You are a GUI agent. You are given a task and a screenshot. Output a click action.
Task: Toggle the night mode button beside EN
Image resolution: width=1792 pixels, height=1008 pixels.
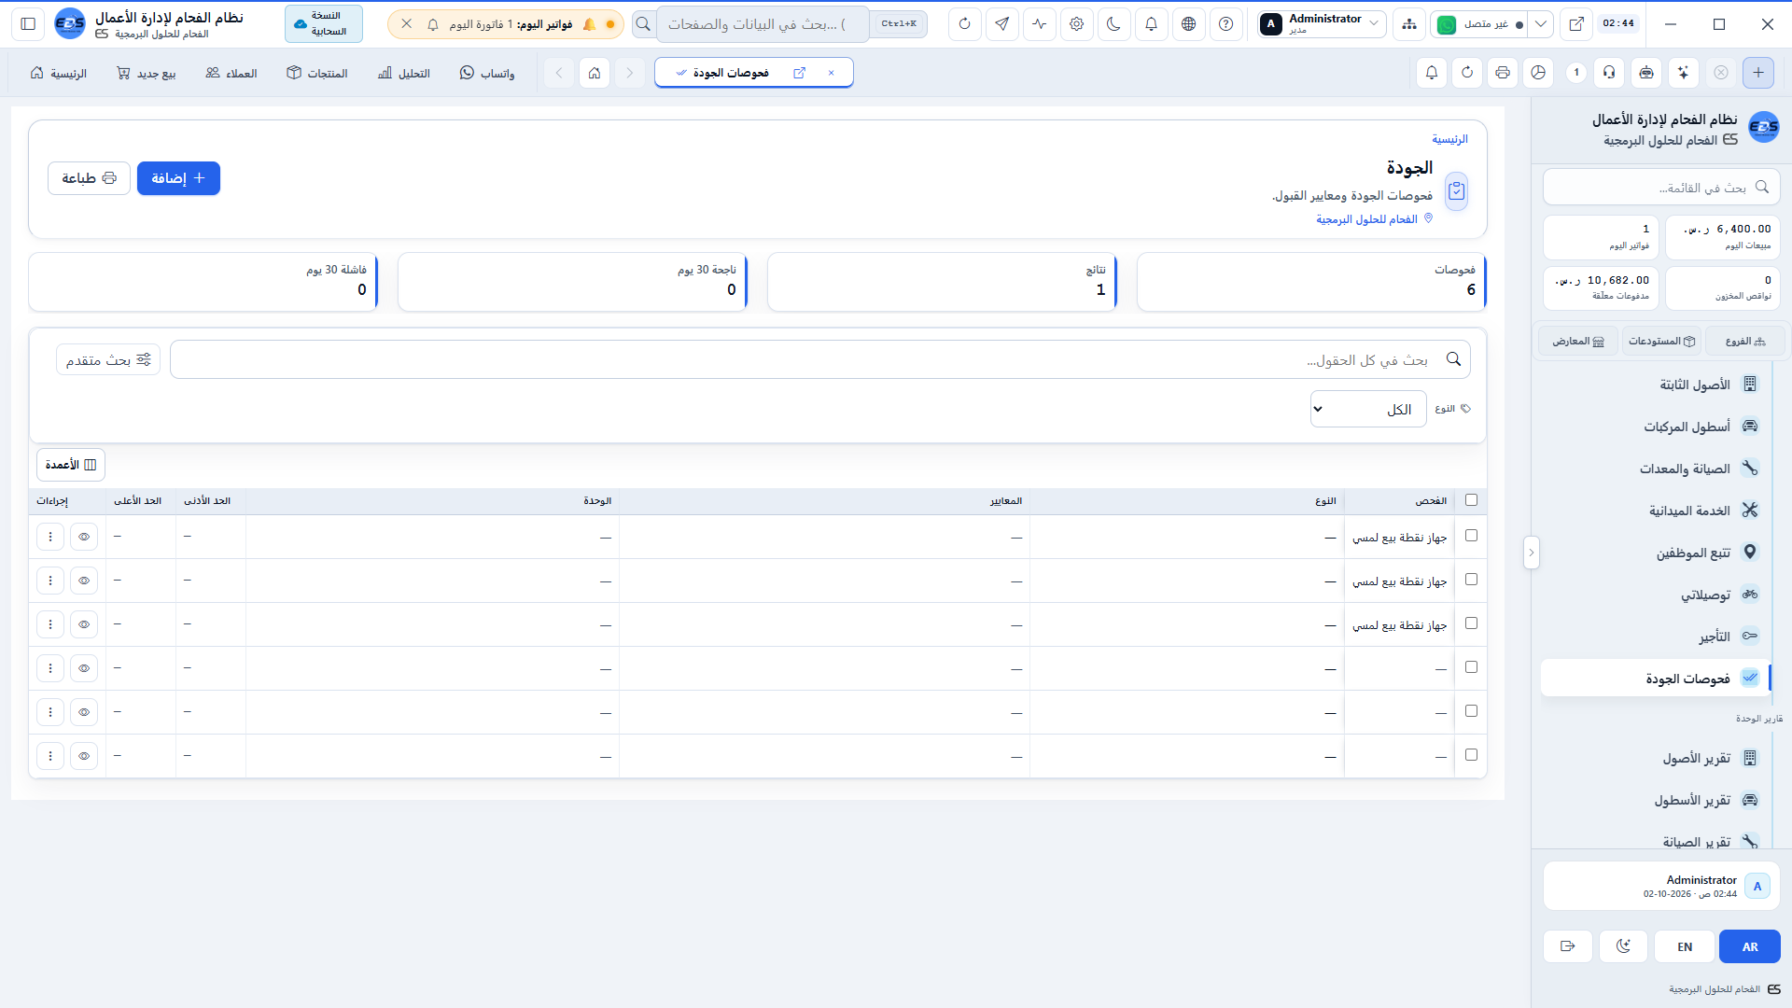(1624, 946)
